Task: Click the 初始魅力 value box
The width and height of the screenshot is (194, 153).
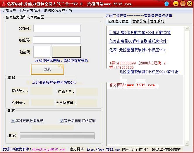Action: point(41,91)
